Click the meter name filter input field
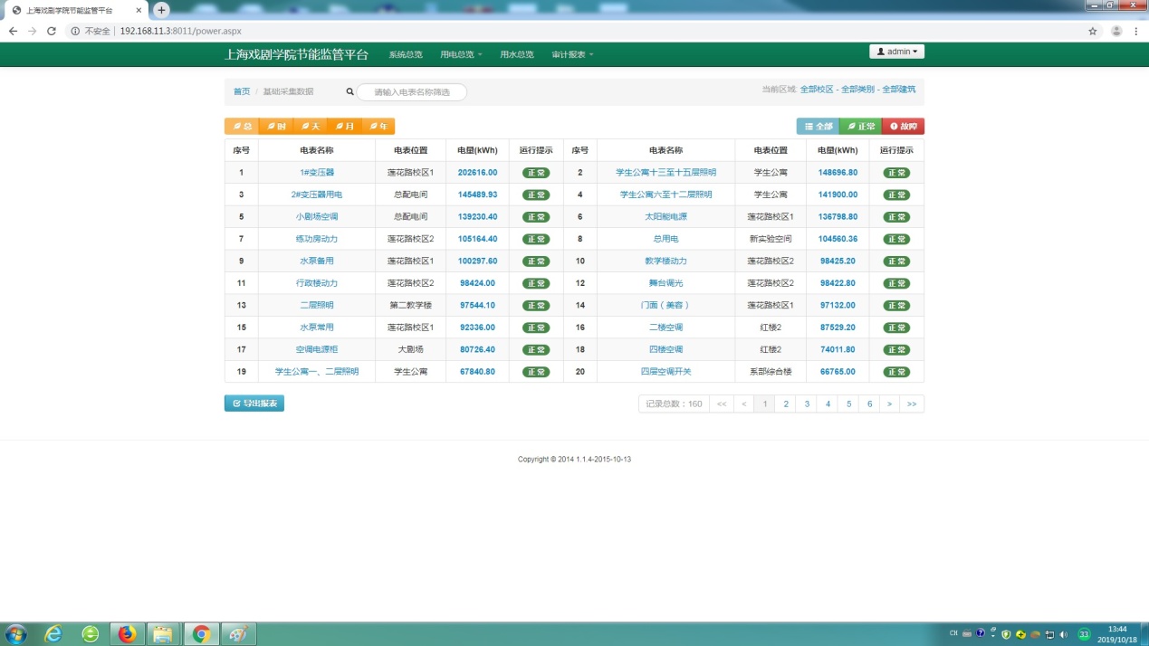This screenshot has width=1149, height=646. (412, 92)
